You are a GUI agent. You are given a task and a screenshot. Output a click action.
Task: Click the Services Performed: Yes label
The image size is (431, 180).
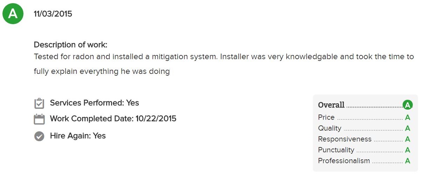95,103
